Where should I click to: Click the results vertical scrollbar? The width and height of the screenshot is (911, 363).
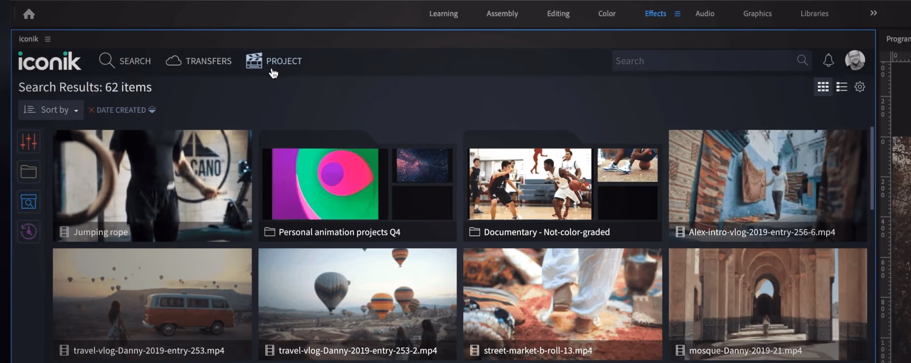[872, 168]
